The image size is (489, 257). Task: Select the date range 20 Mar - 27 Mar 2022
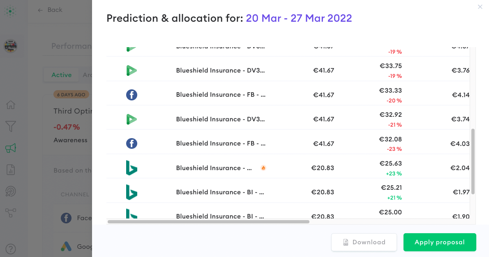coord(299,18)
